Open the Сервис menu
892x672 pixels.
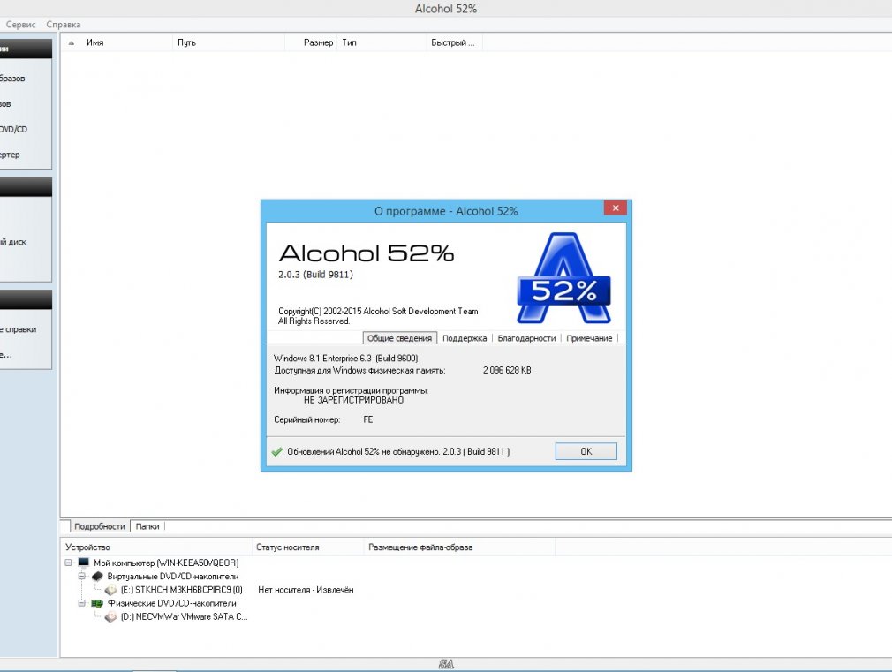(x=20, y=25)
